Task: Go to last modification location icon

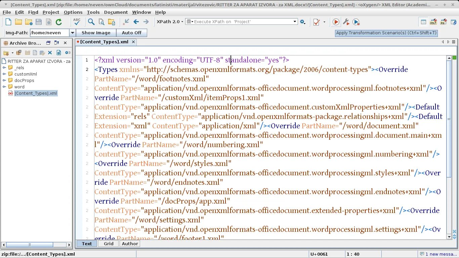Action: pyautogui.click(x=126, y=22)
